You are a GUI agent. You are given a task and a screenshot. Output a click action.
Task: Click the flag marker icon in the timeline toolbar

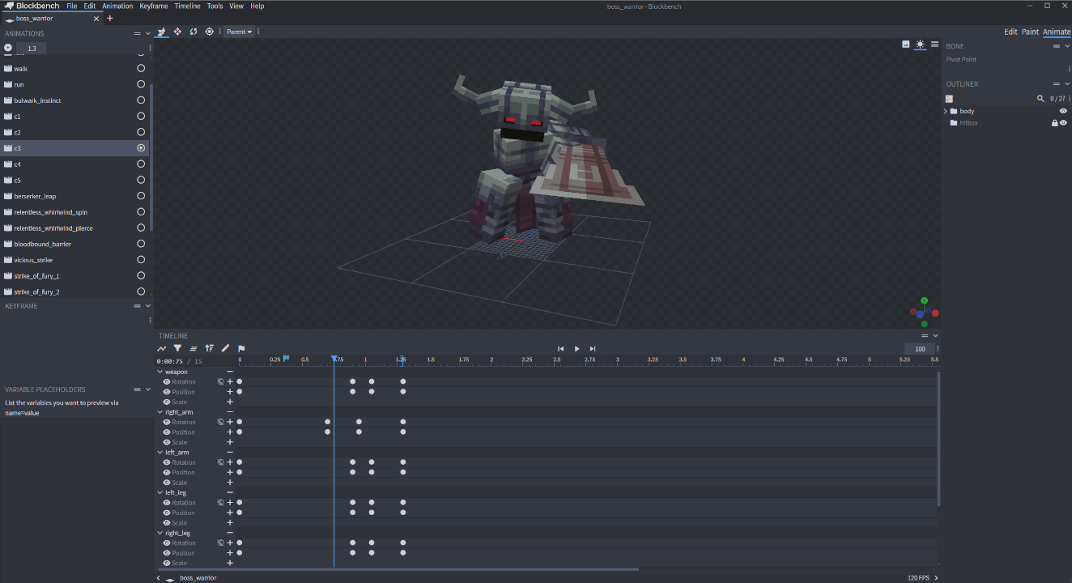[x=241, y=348]
